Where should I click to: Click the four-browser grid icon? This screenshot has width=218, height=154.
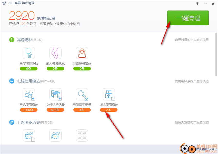[x=82, y=136]
